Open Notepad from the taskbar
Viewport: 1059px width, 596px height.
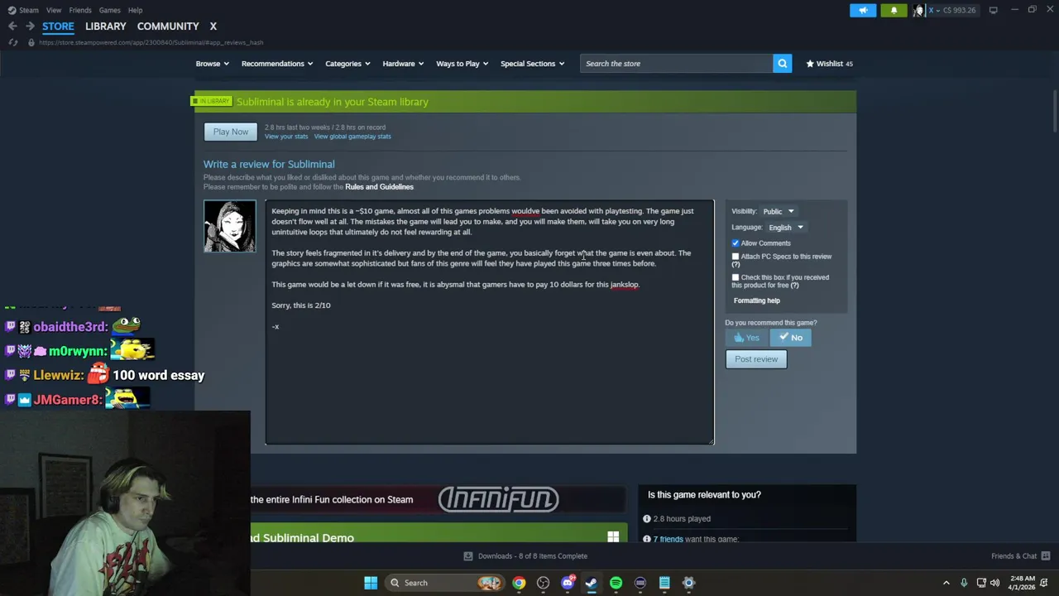664,583
